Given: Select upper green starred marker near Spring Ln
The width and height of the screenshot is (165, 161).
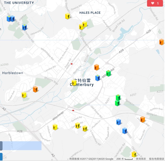Looking at the screenshot, I should 118,97.
